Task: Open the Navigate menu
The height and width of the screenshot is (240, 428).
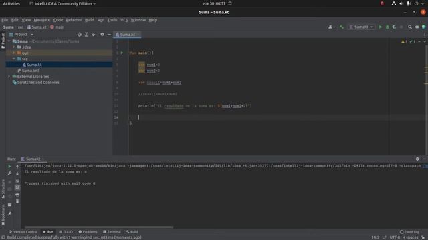Action: (x=41, y=20)
